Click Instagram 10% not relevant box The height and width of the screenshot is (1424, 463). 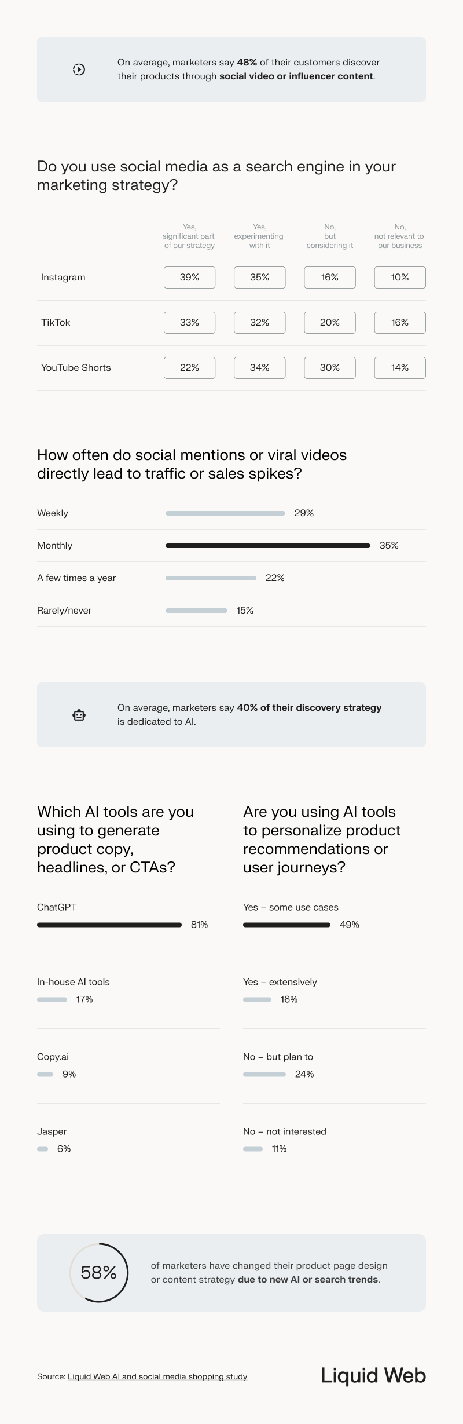(400, 278)
